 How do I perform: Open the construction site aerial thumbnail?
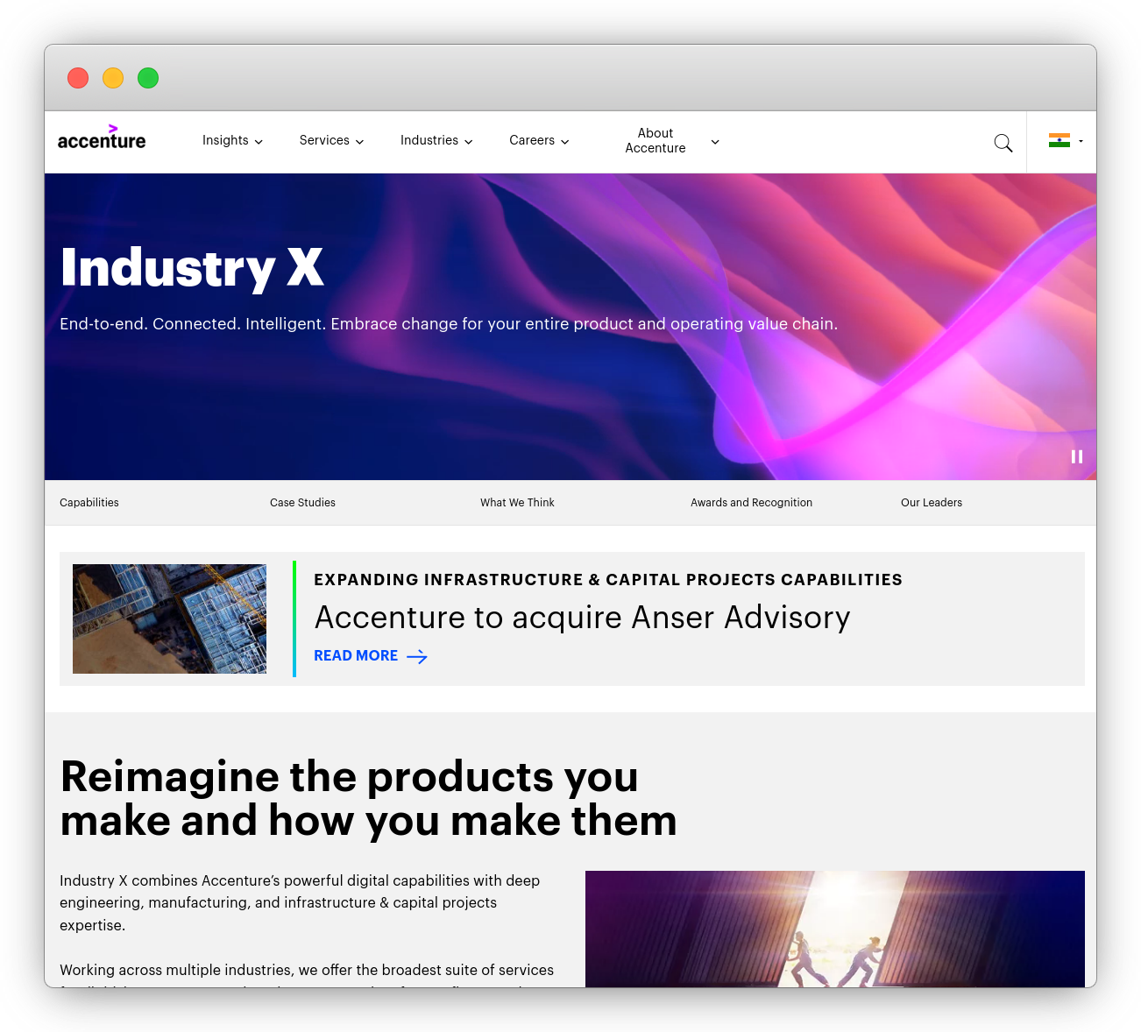(x=169, y=618)
